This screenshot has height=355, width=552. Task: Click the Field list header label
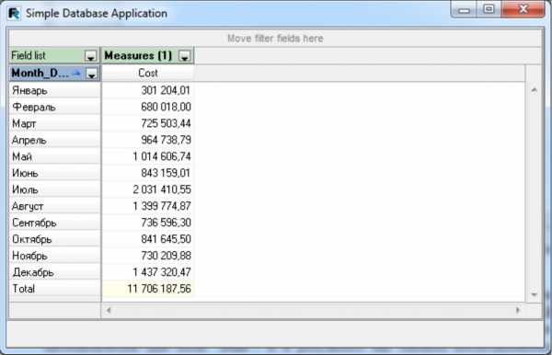[x=29, y=55]
